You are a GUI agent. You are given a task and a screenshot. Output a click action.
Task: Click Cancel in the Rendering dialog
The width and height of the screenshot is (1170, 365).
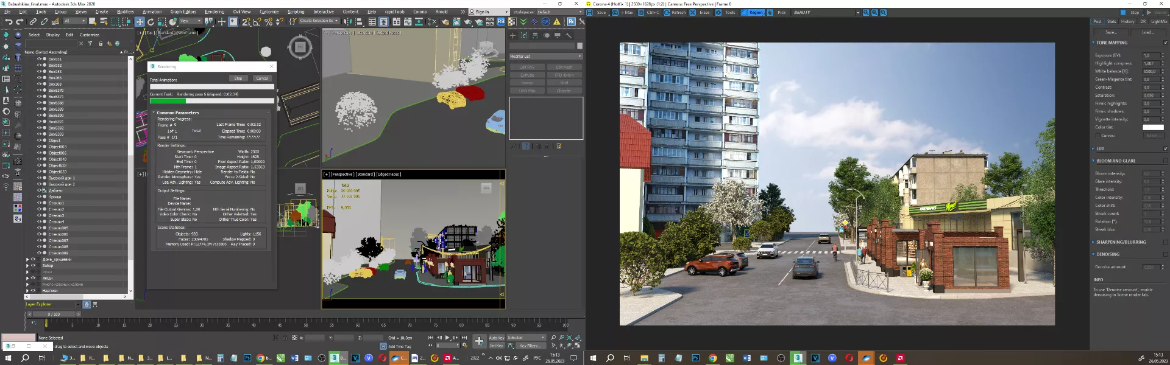262,78
